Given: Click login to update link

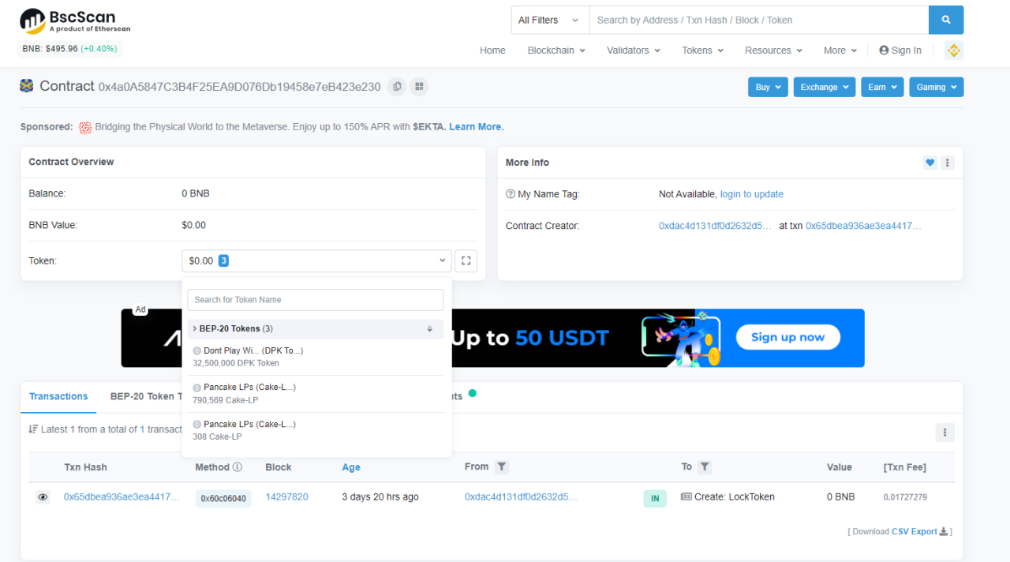Looking at the screenshot, I should (x=752, y=194).
